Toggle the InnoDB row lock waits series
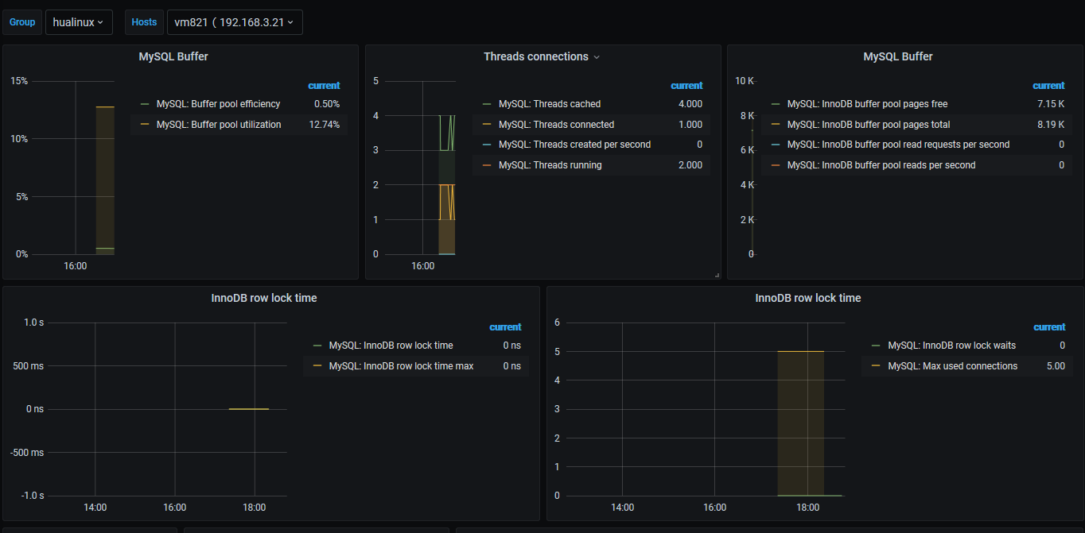This screenshot has height=533, width=1085. point(951,346)
